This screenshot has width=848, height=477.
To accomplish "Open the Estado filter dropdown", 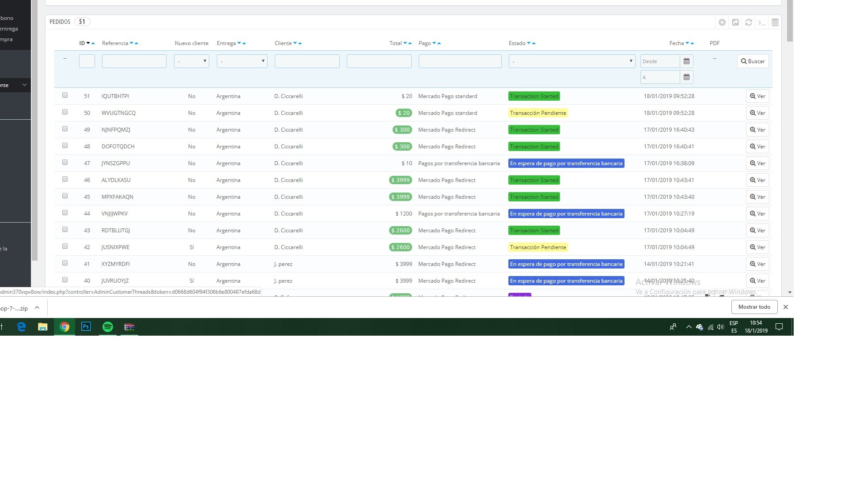I will click(x=572, y=61).
